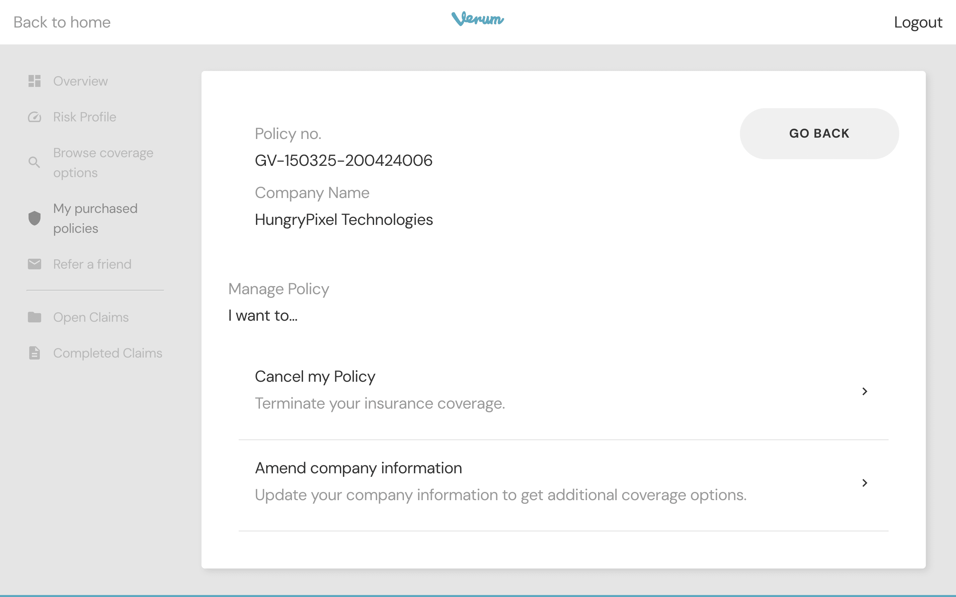Image resolution: width=956 pixels, height=597 pixels.
Task: Click the magnifier icon beside Browse coverage
Action: point(35,162)
